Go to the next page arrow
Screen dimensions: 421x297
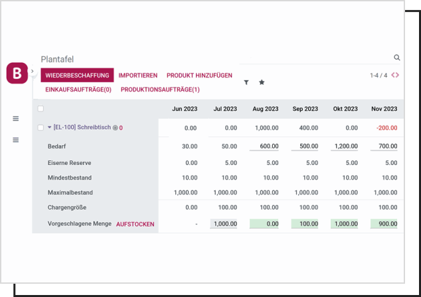pyautogui.click(x=398, y=76)
